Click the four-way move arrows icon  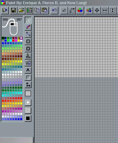(97, 10)
